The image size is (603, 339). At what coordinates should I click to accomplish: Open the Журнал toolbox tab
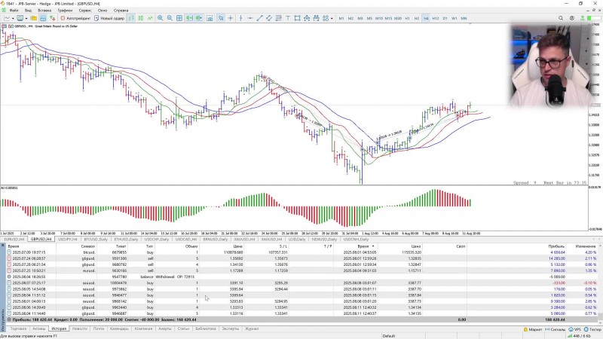(252, 328)
